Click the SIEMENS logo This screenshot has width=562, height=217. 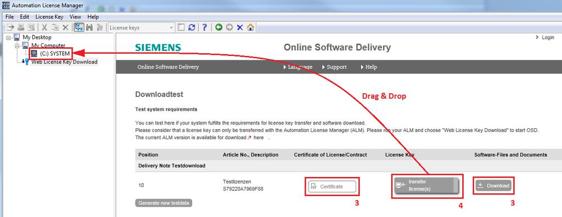pos(158,48)
